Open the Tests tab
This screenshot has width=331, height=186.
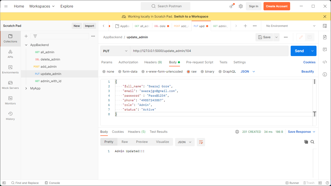[223, 62]
